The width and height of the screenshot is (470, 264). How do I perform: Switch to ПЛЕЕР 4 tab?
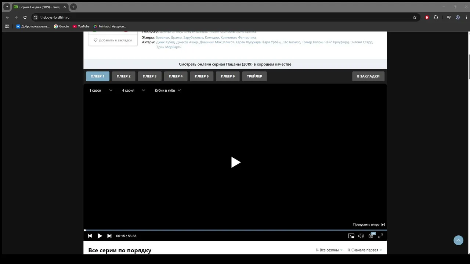[176, 76]
